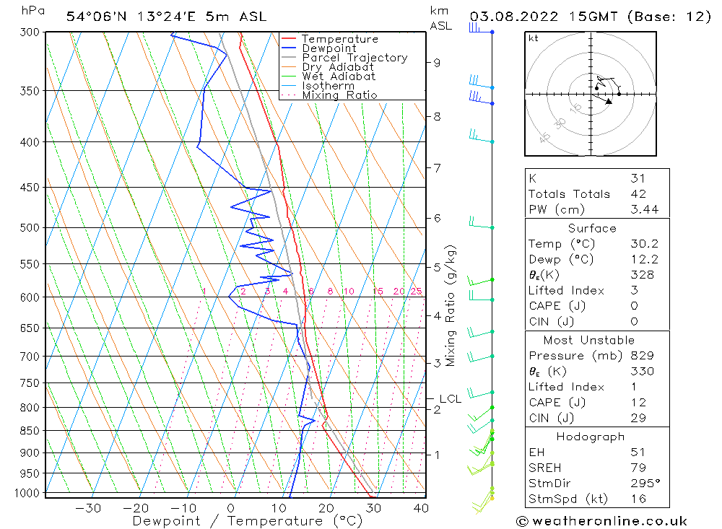722x529 pixels.
Task: Click the mixing ratio 10 line label
Action: (349, 292)
